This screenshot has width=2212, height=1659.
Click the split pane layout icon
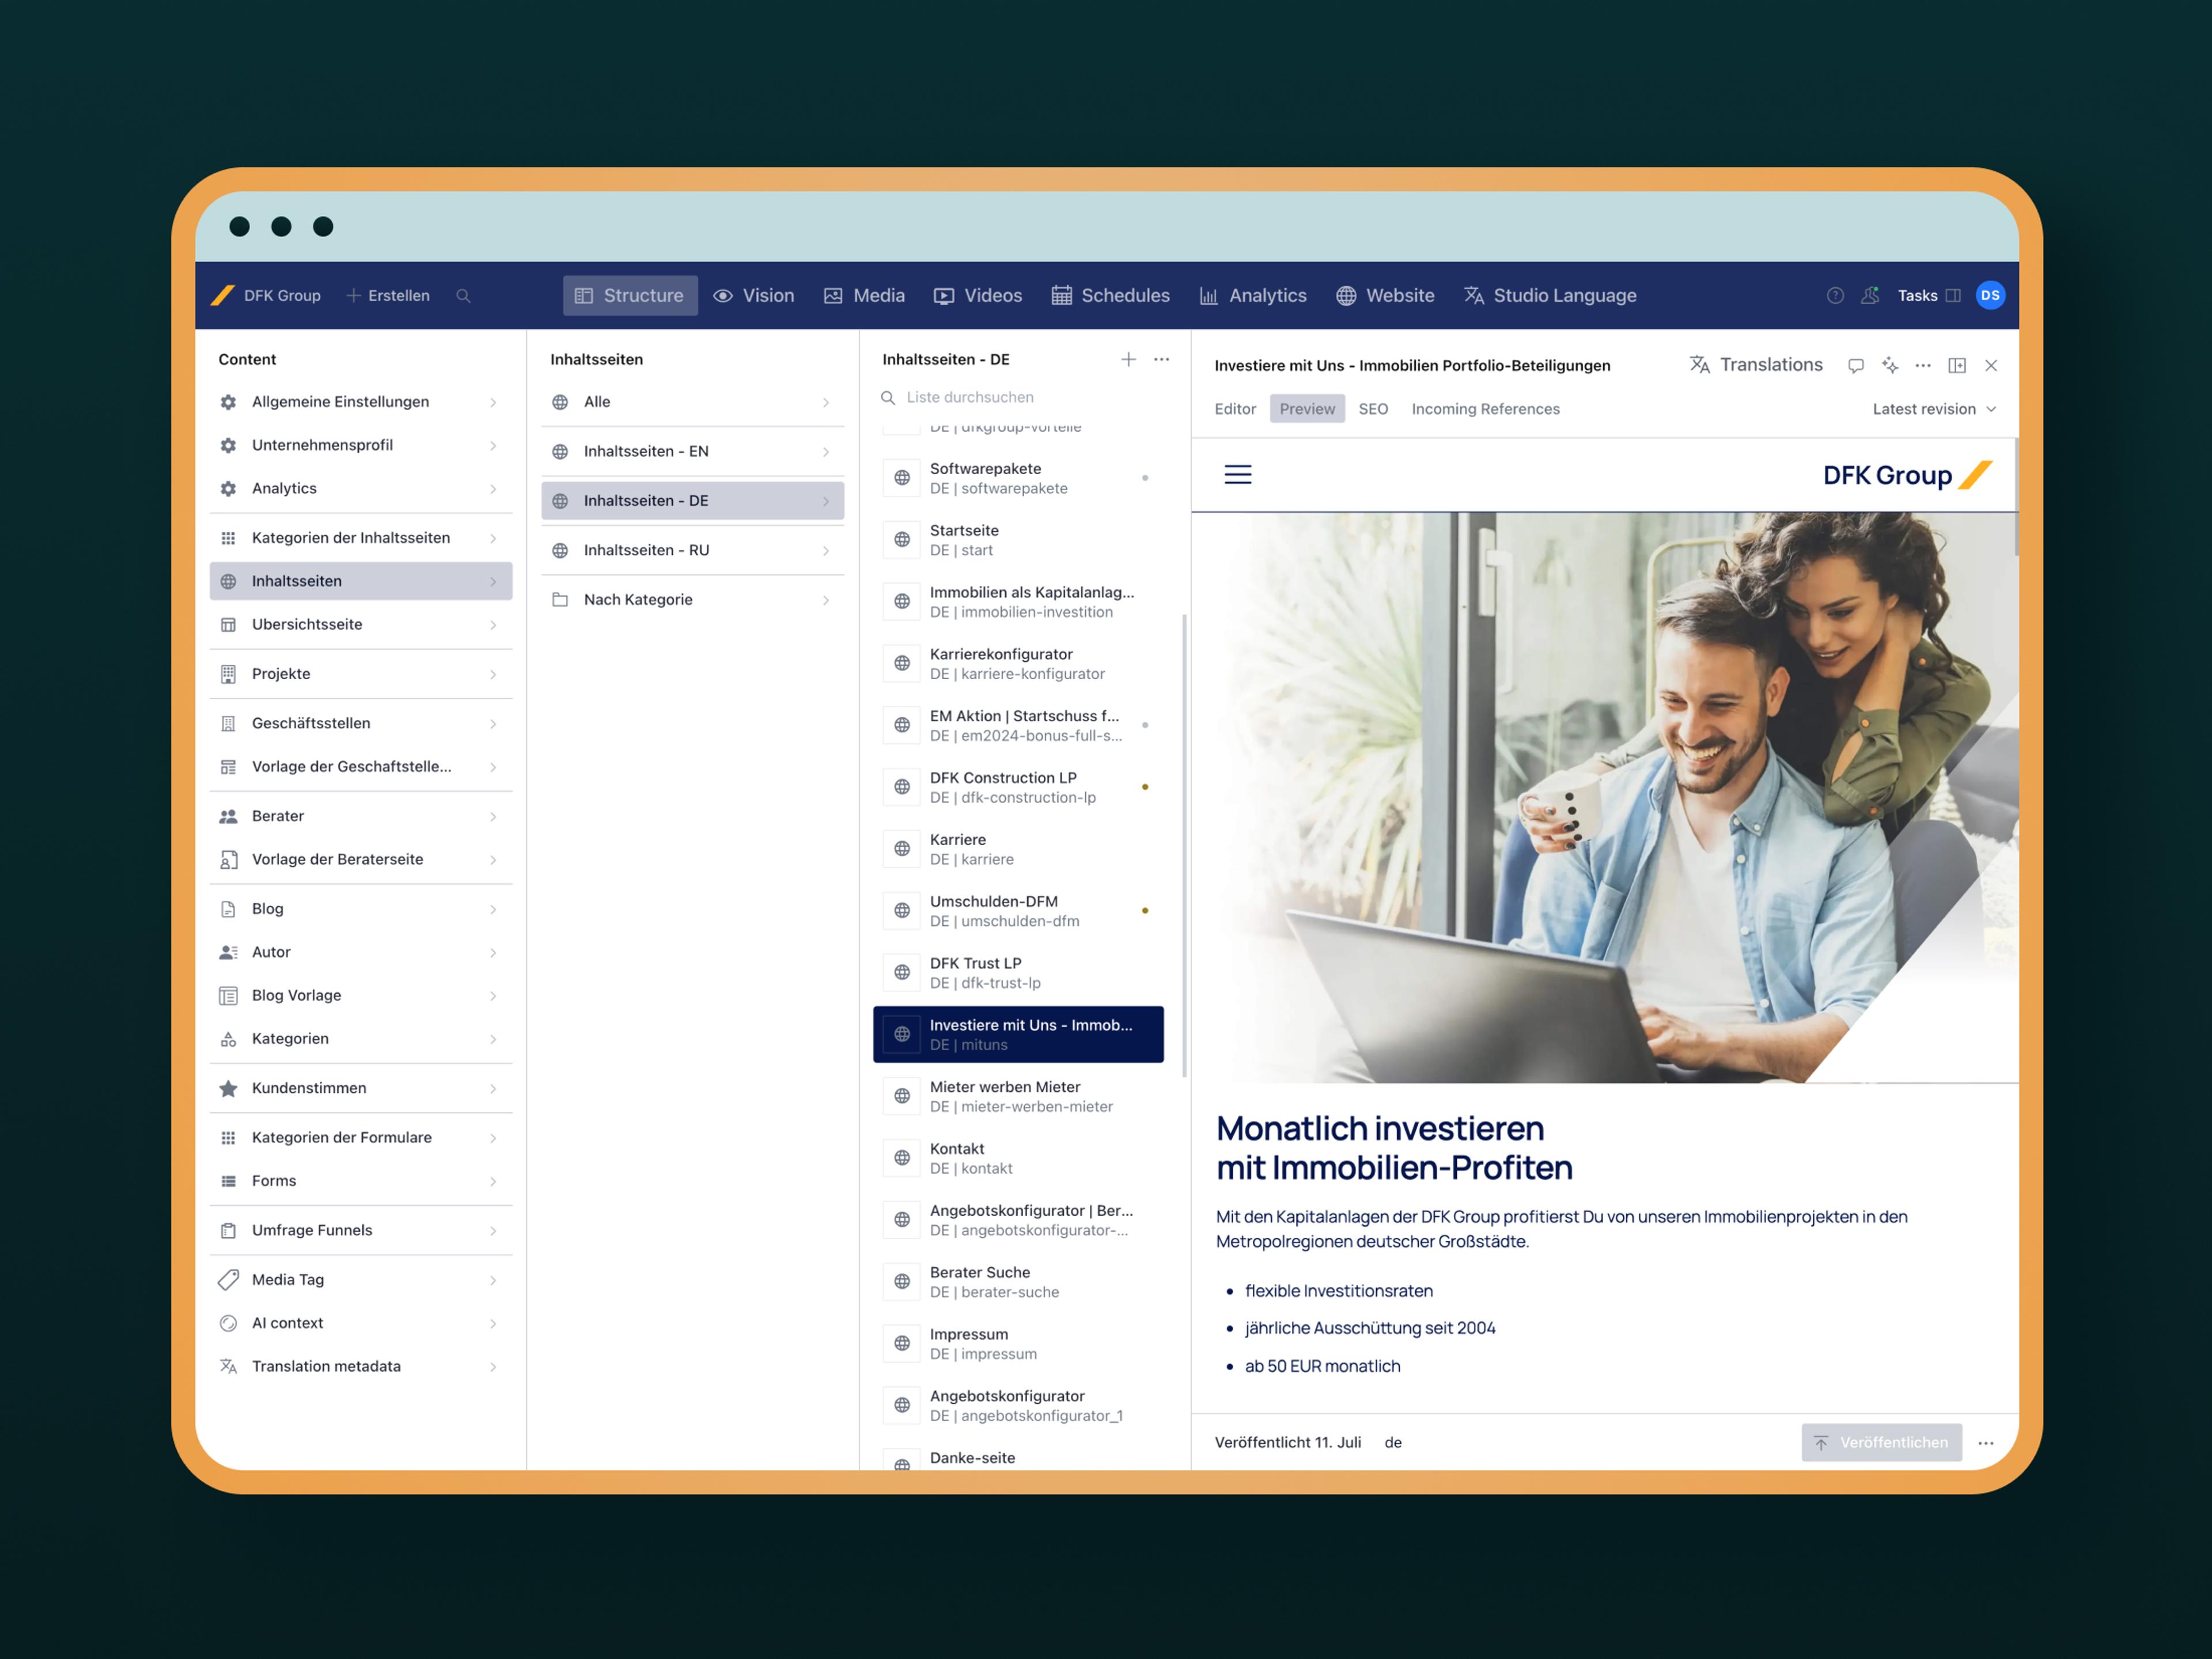click(x=1957, y=366)
